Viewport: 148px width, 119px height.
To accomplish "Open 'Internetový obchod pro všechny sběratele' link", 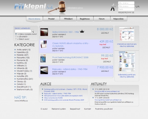I will pyautogui.click(x=127, y=45).
